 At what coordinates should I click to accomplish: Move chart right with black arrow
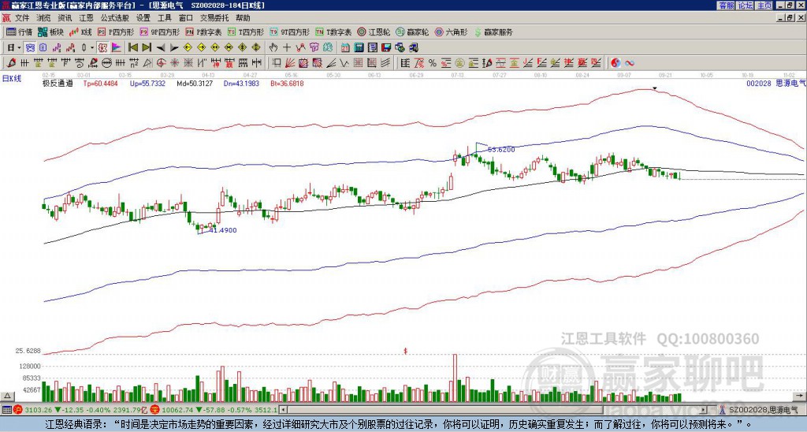click(174, 48)
